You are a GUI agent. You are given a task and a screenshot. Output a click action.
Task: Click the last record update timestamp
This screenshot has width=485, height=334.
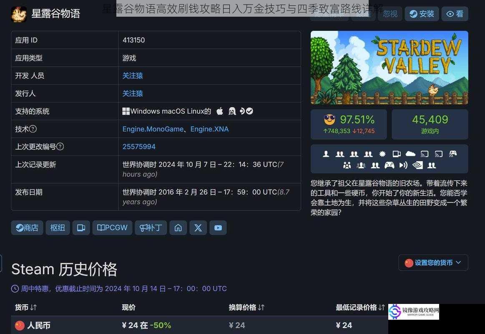(x=203, y=170)
